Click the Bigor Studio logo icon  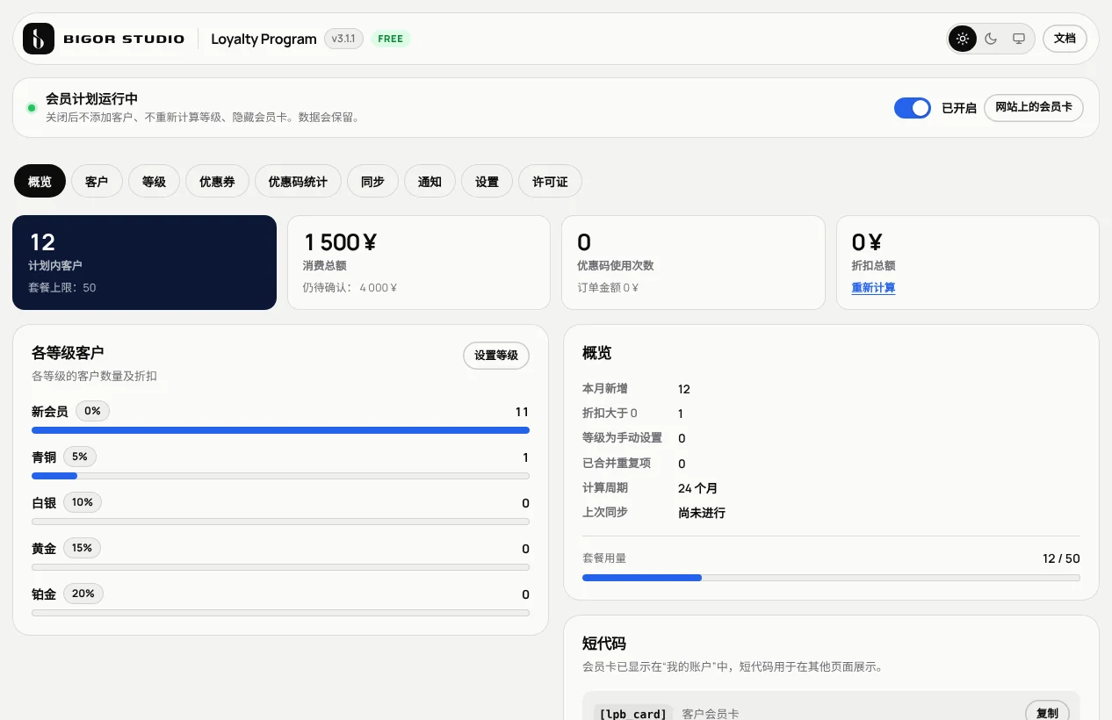pyautogui.click(x=39, y=39)
